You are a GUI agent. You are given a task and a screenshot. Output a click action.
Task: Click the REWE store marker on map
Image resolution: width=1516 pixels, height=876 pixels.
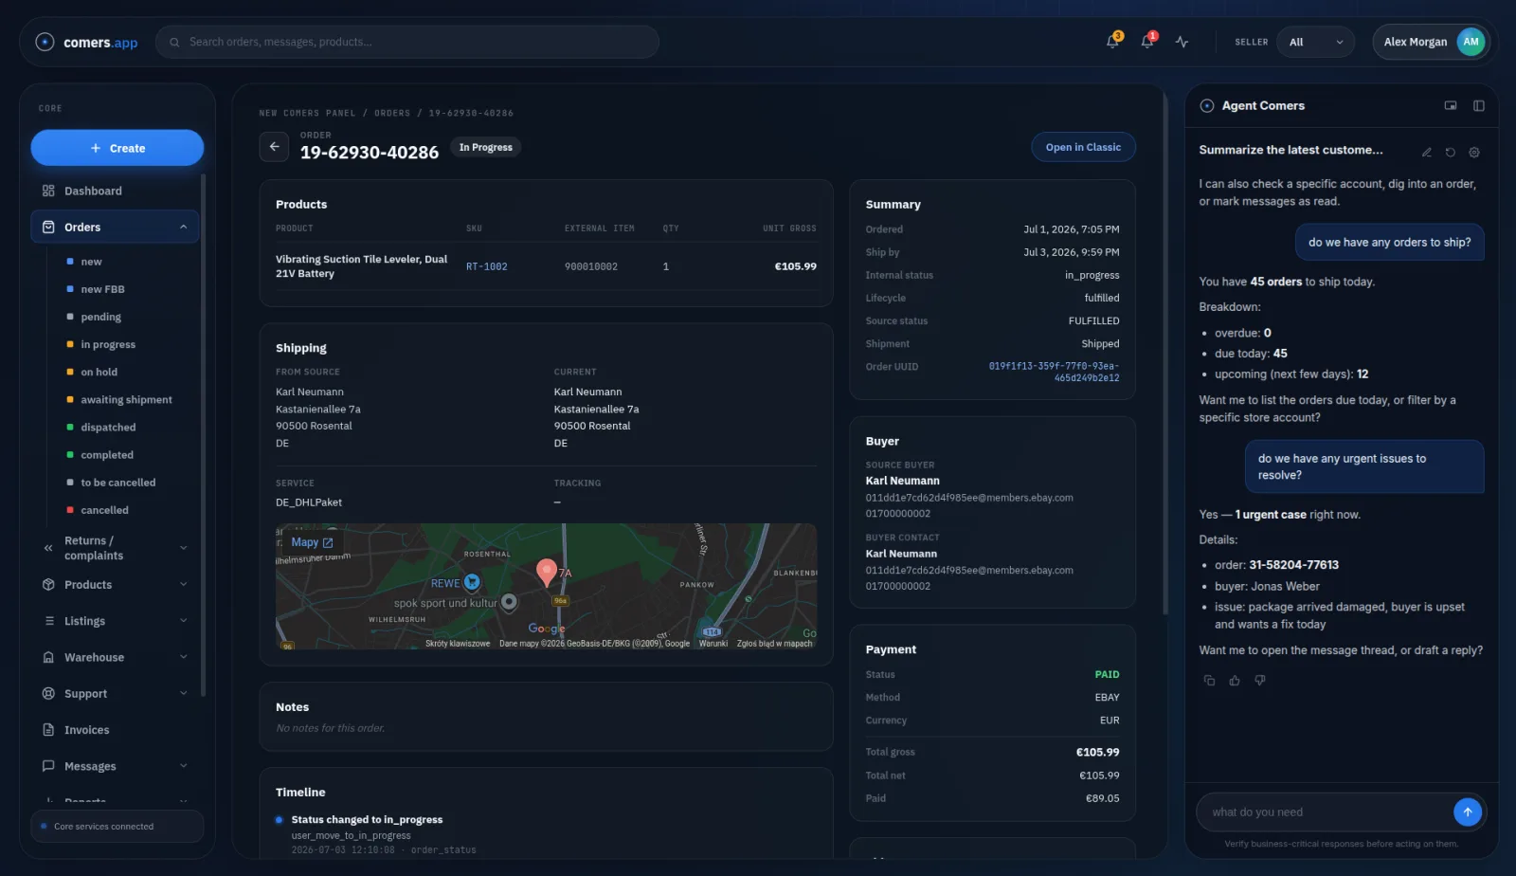[472, 582]
